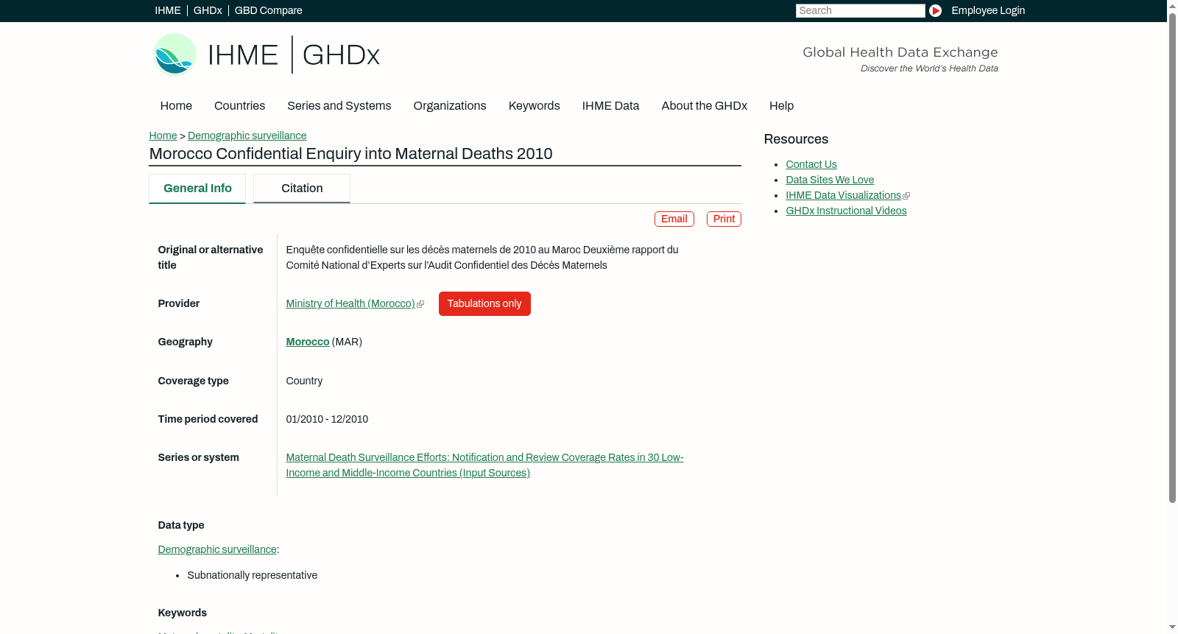Image resolution: width=1178 pixels, height=634 pixels.
Task: Click the Tabulations only red button
Action: tap(484, 303)
